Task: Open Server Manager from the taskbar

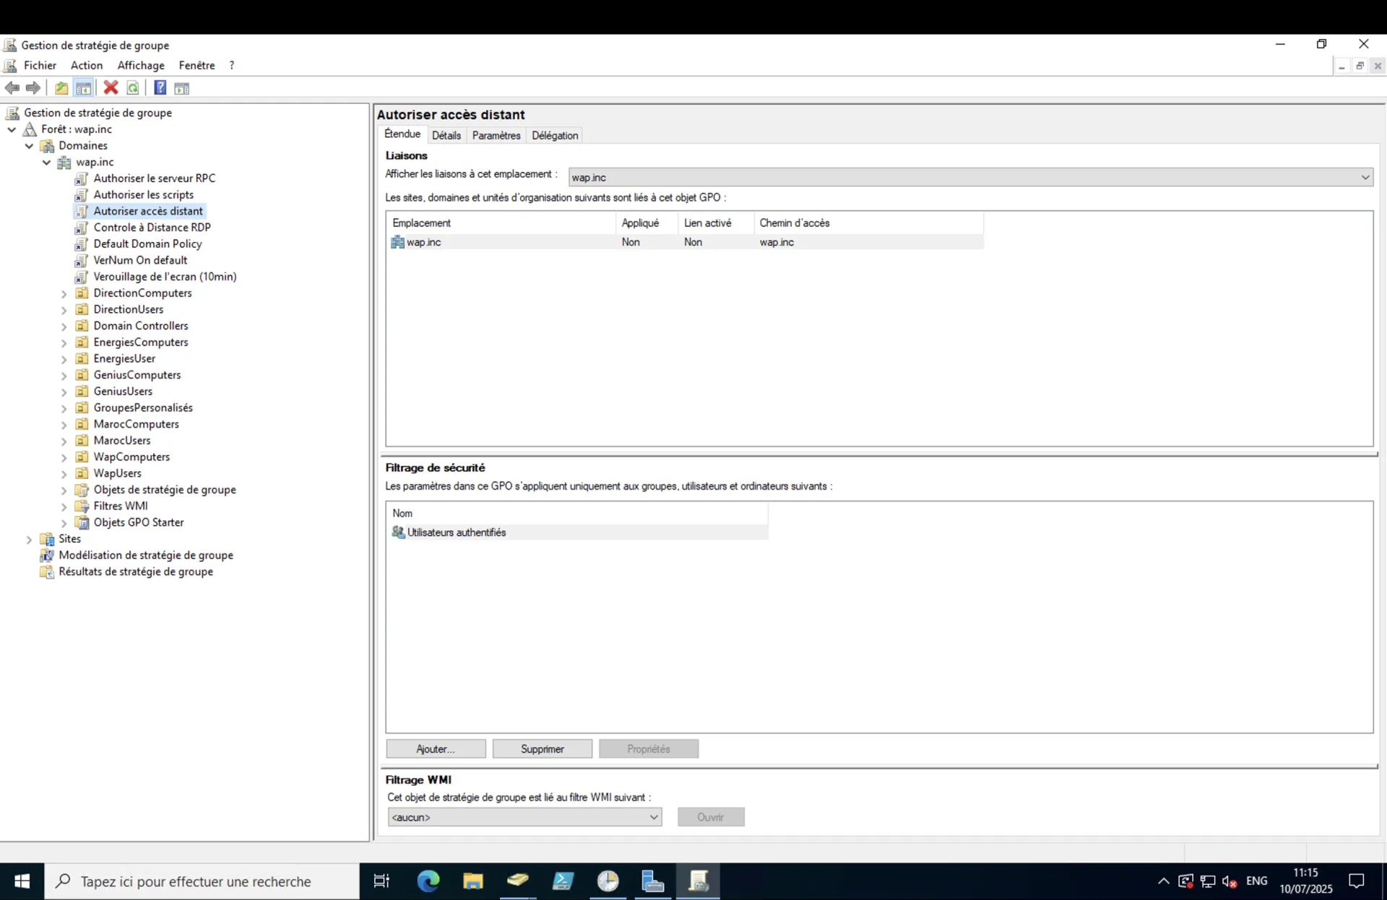Action: pyautogui.click(x=652, y=881)
